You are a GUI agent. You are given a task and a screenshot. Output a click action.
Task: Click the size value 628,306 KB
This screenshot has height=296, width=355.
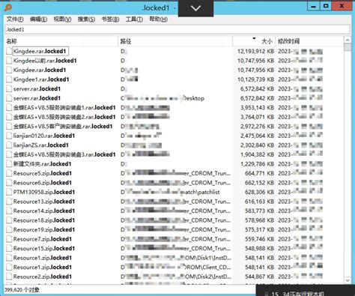[x=259, y=192]
